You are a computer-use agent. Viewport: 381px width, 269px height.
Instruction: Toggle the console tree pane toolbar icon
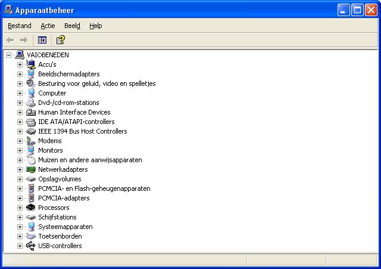click(42, 40)
